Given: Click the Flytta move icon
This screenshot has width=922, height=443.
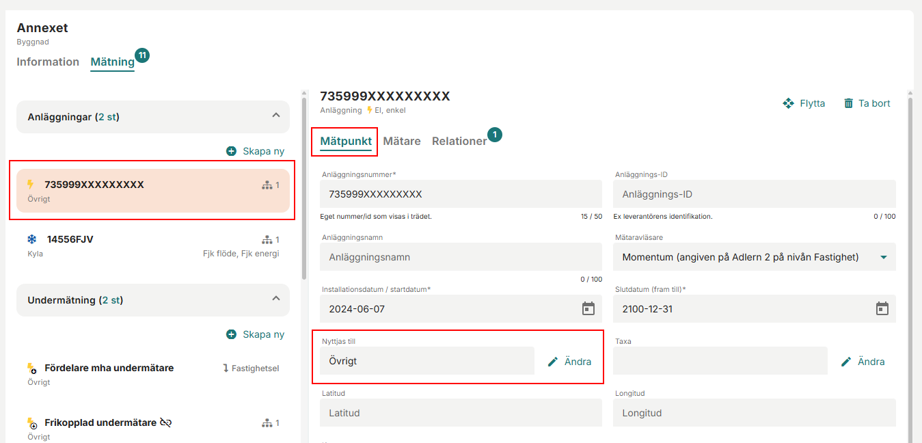Looking at the screenshot, I should [x=788, y=103].
